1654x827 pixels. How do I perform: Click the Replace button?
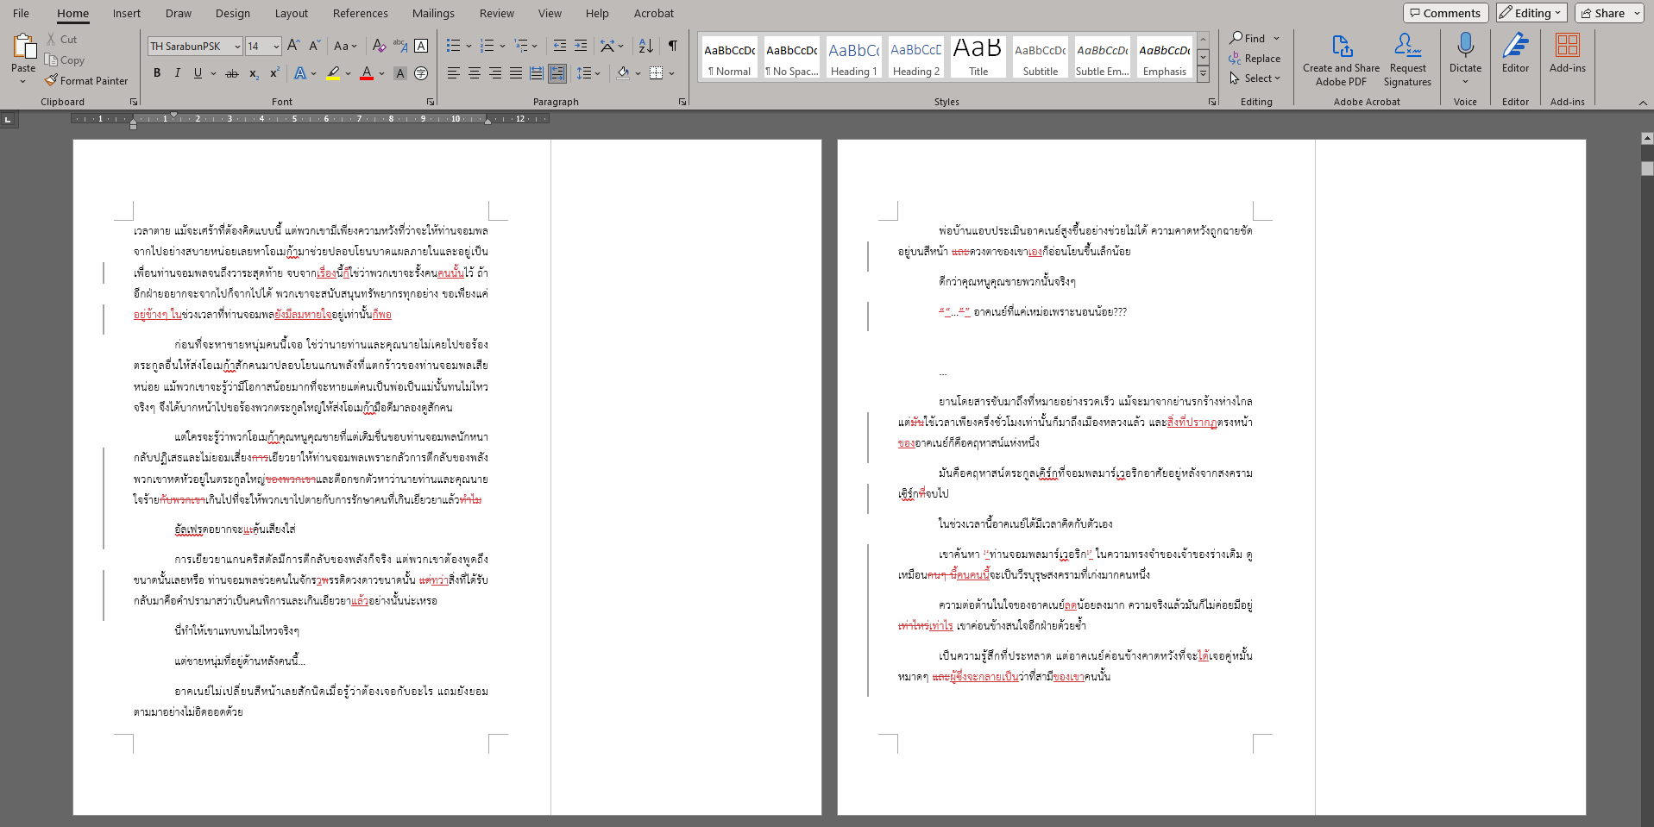(x=1255, y=59)
